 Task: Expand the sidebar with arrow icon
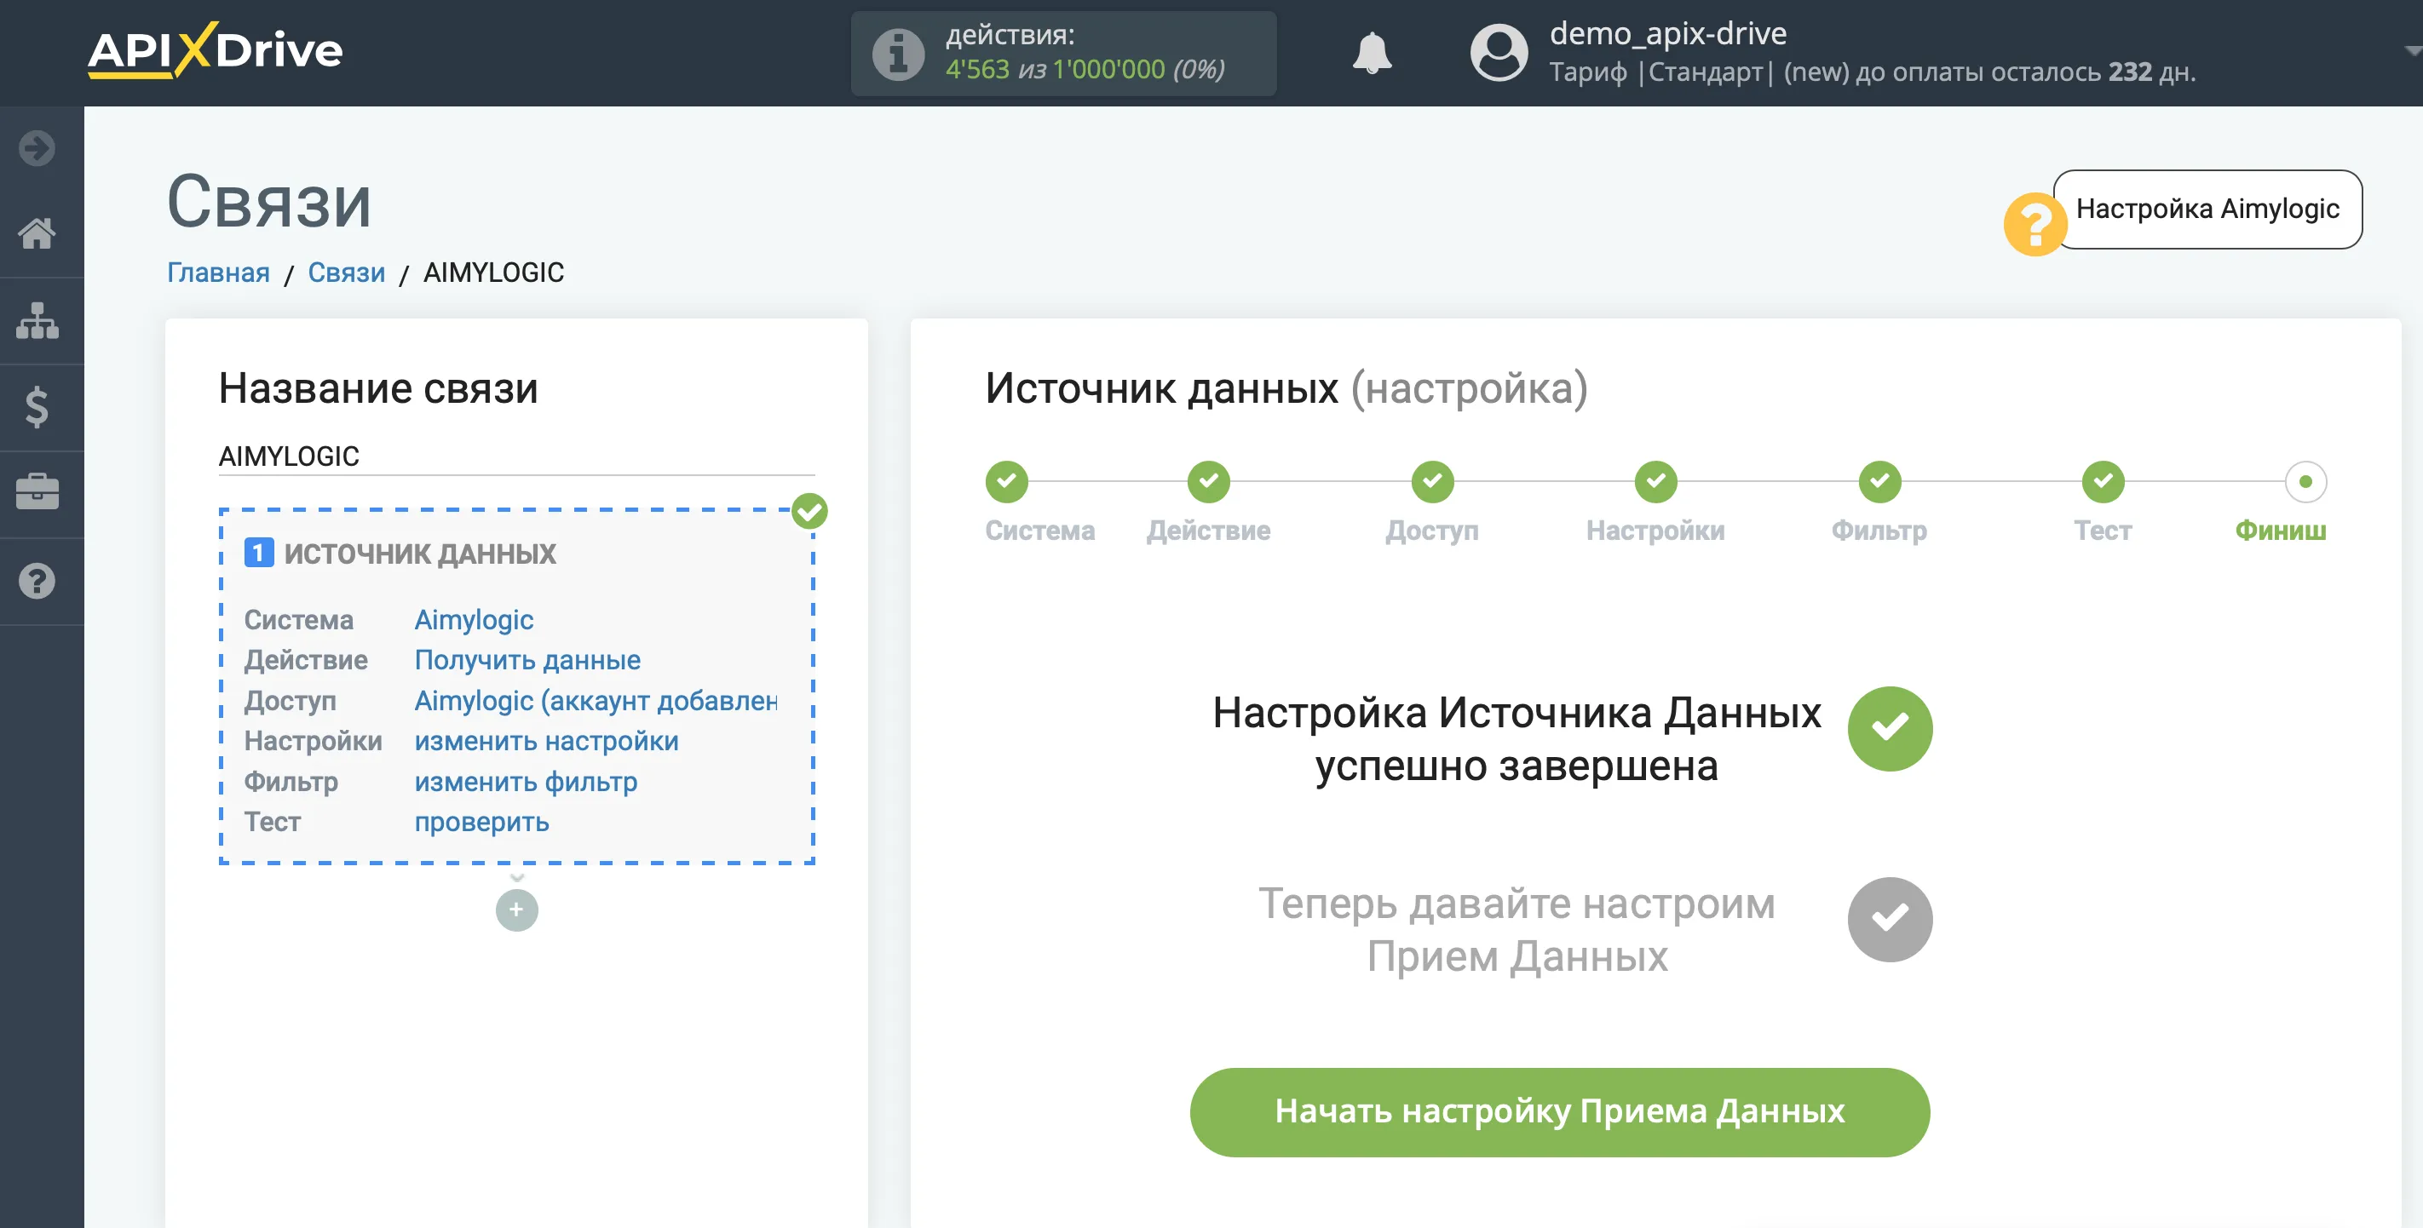(37, 148)
